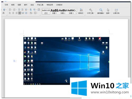Expand the phonetic guide dropdown arrow
This screenshot has width=132, height=99.
tap(6, 10)
